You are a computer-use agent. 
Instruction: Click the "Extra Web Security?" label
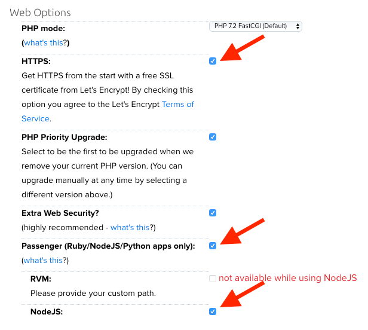(x=59, y=213)
